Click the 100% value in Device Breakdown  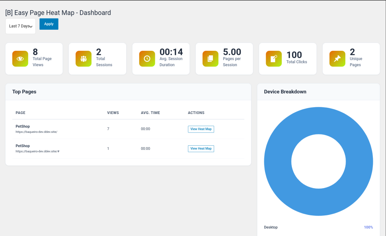(x=369, y=227)
